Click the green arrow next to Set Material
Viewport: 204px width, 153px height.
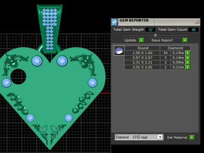click(192, 137)
